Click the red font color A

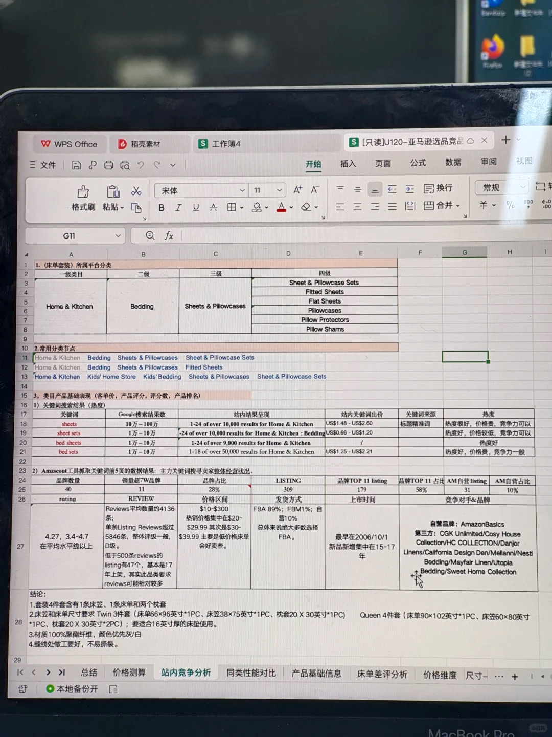(281, 207)
